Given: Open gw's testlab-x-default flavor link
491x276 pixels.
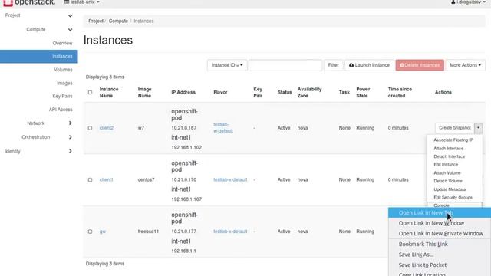Looking at the screenshot, I should [x=230, y=232].
